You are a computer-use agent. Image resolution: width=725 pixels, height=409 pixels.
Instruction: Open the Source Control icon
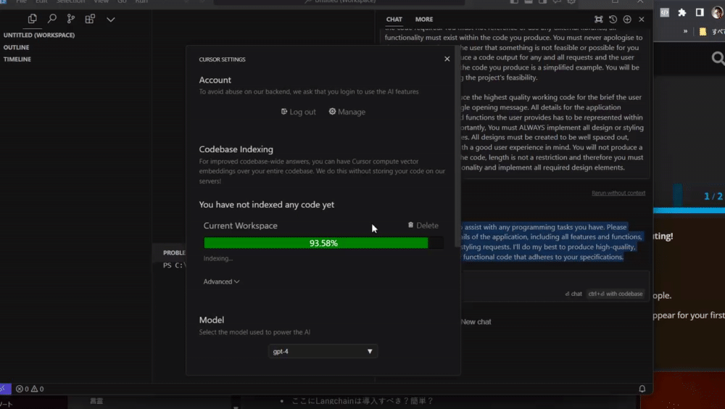pos(71,19)
